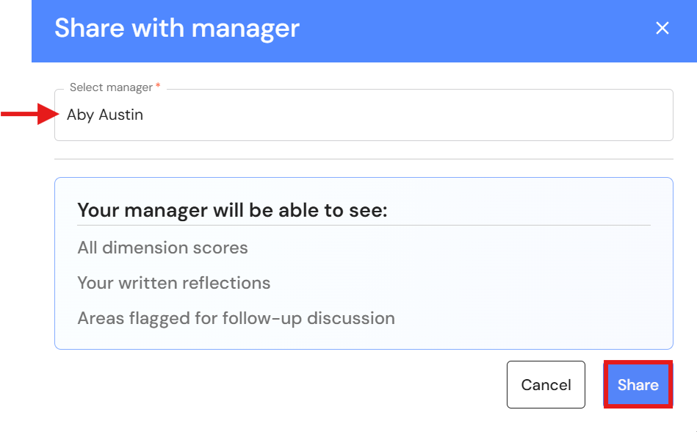Select 'Your manager will be able to see' heading
The height and width of the screenshot is (432, 697).
(x=232, y=210)
